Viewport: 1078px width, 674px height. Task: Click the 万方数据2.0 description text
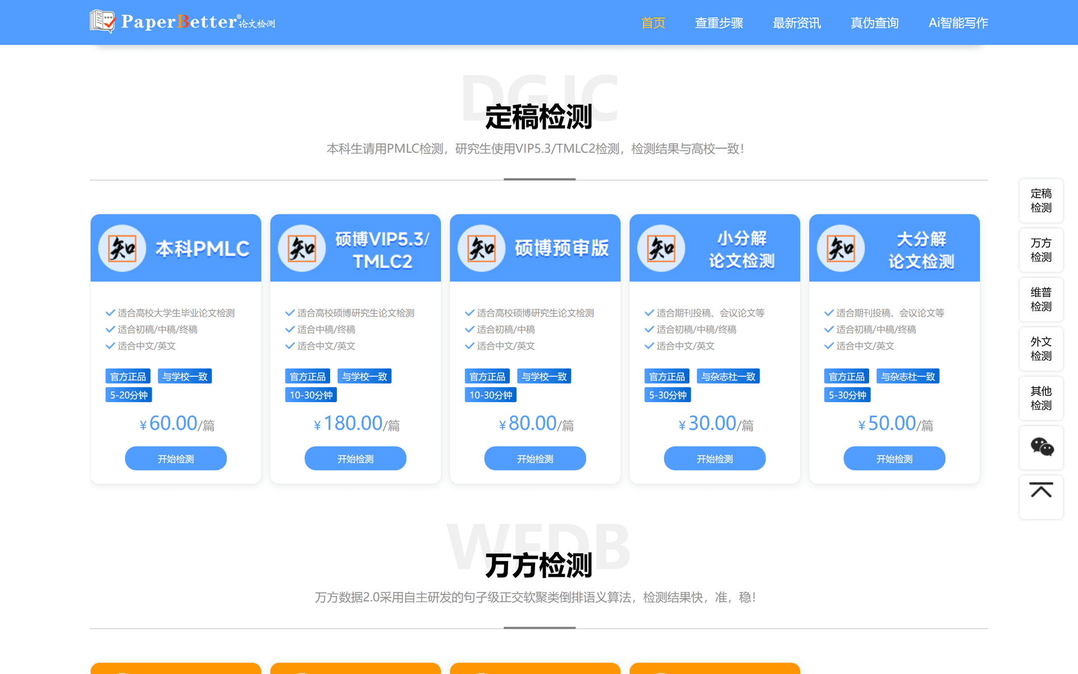coord(535,598)
